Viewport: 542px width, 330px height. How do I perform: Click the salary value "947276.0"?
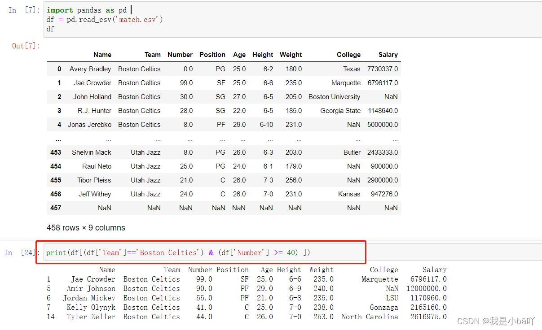(x=384, y=194)
